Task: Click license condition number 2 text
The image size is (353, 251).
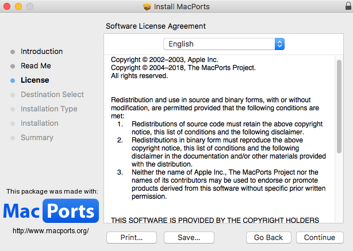Action: pos(229,152)
